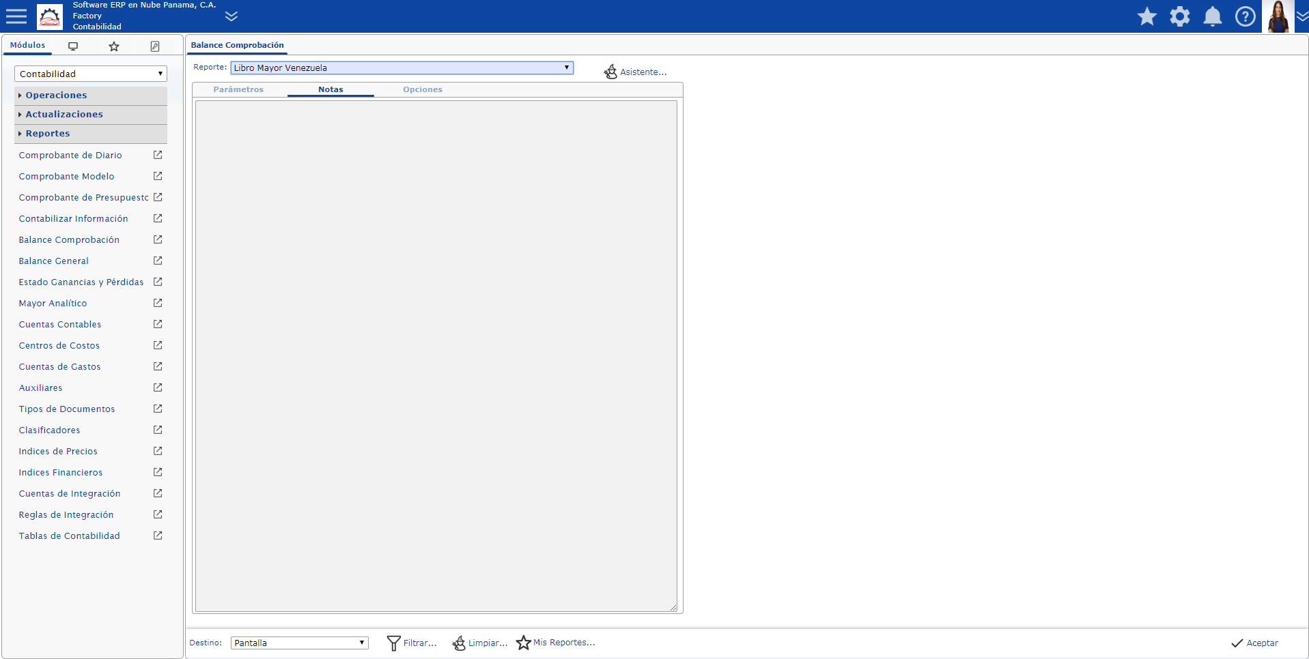Screen dimensions: 1309x659
Task: Open the notes document sidebar tab
Action: pos(155,46)
